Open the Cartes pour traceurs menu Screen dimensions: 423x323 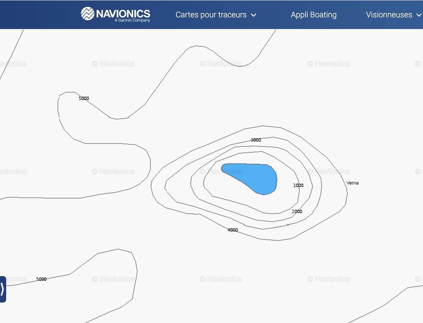(x=216, y=15)
